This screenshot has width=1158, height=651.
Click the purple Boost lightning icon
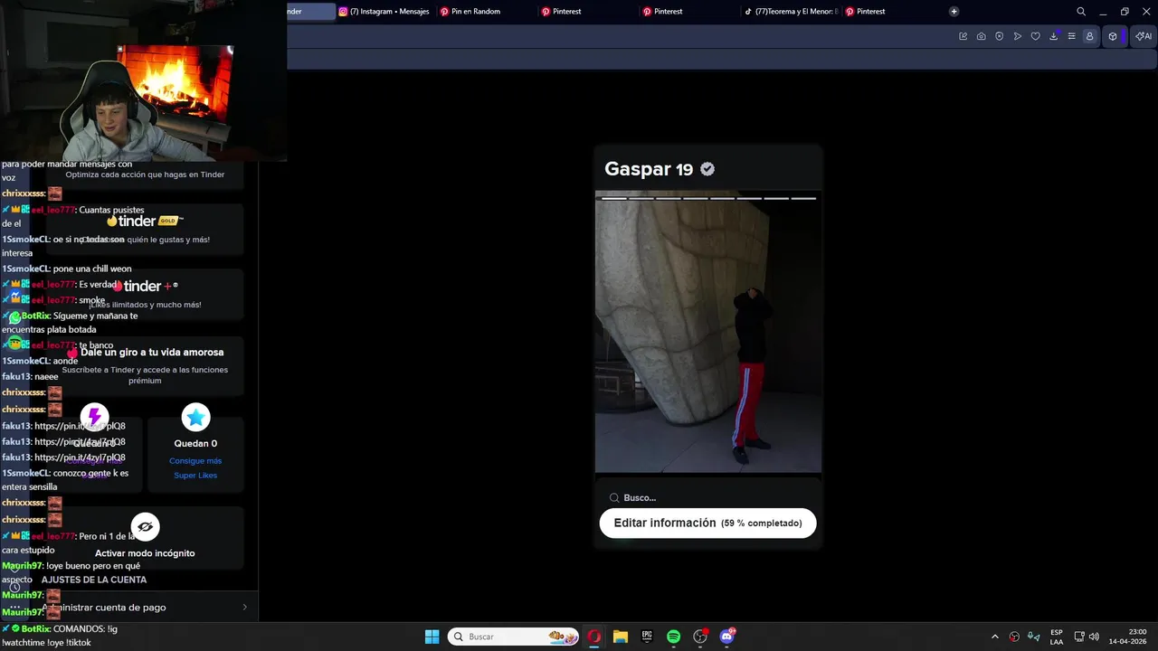(94, 417)
